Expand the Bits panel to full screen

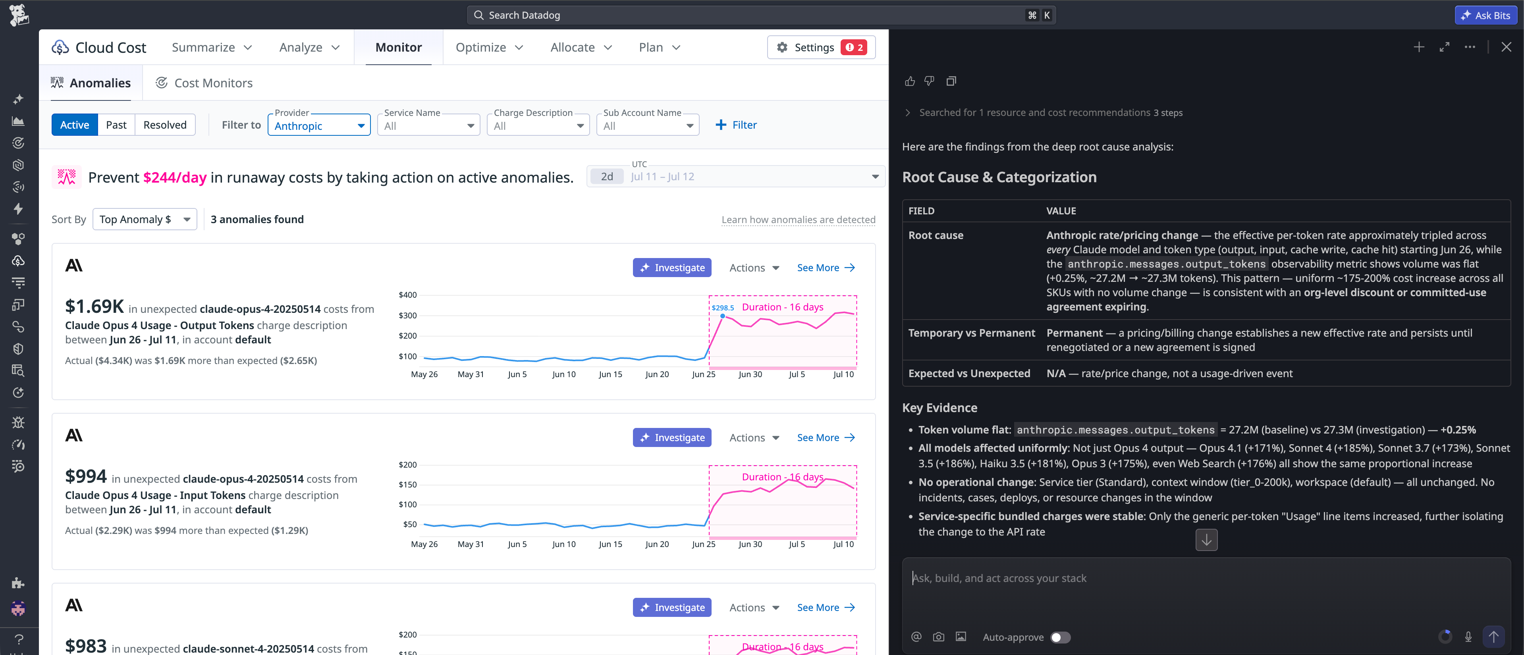click(x=1444, y=47)
